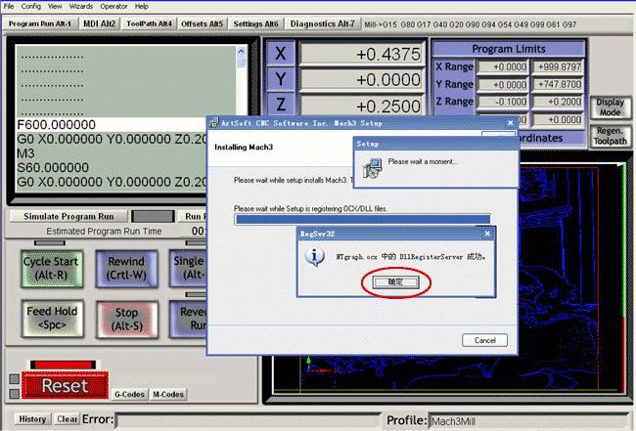This screenshot has width=636, height=431.
Task: Switch to ToolPath Alt4 tab
Action: 149,23
